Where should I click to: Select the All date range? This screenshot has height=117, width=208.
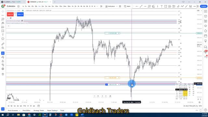point(34,106)
